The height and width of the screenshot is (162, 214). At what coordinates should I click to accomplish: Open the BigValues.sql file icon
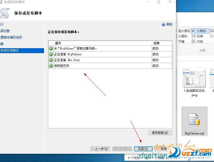pos(194,119)
